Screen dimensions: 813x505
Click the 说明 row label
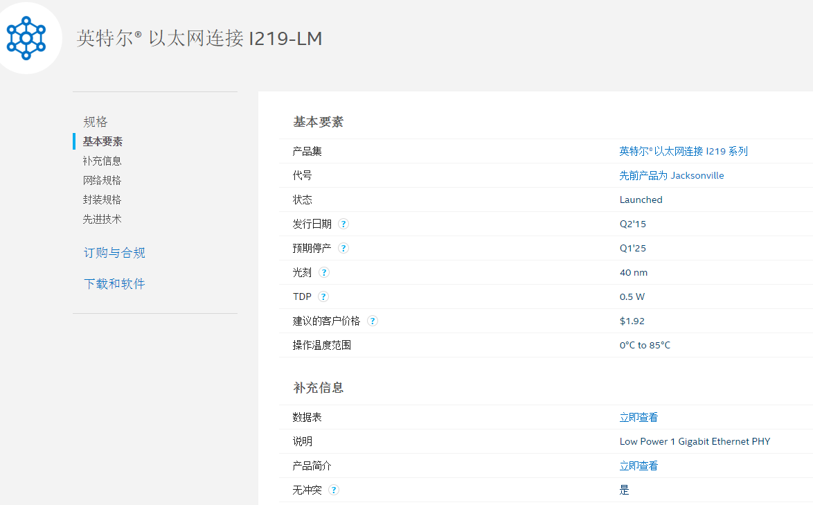click(x=303, y=442)
